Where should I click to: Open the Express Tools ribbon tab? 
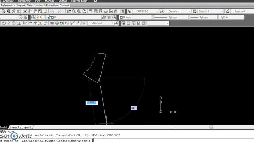(79, 1)
